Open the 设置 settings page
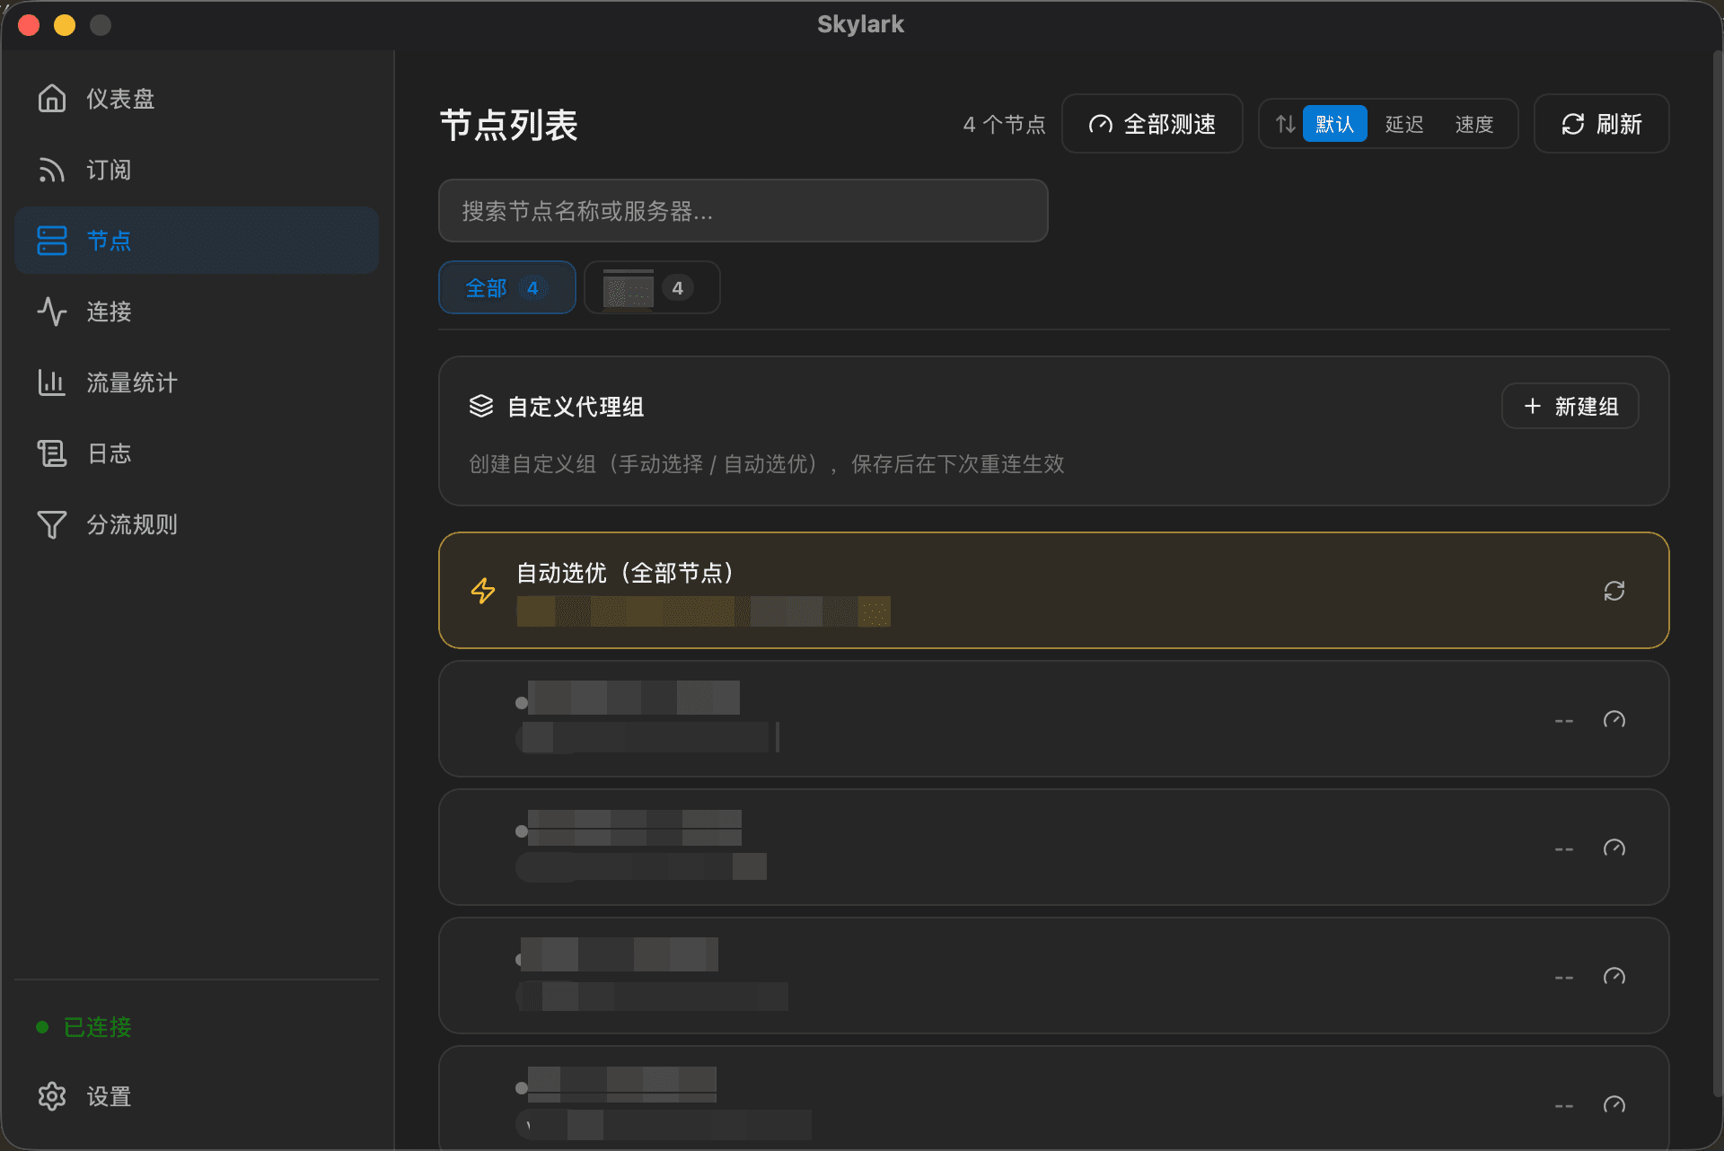1724x1151 pixels. click(196, 1096)
